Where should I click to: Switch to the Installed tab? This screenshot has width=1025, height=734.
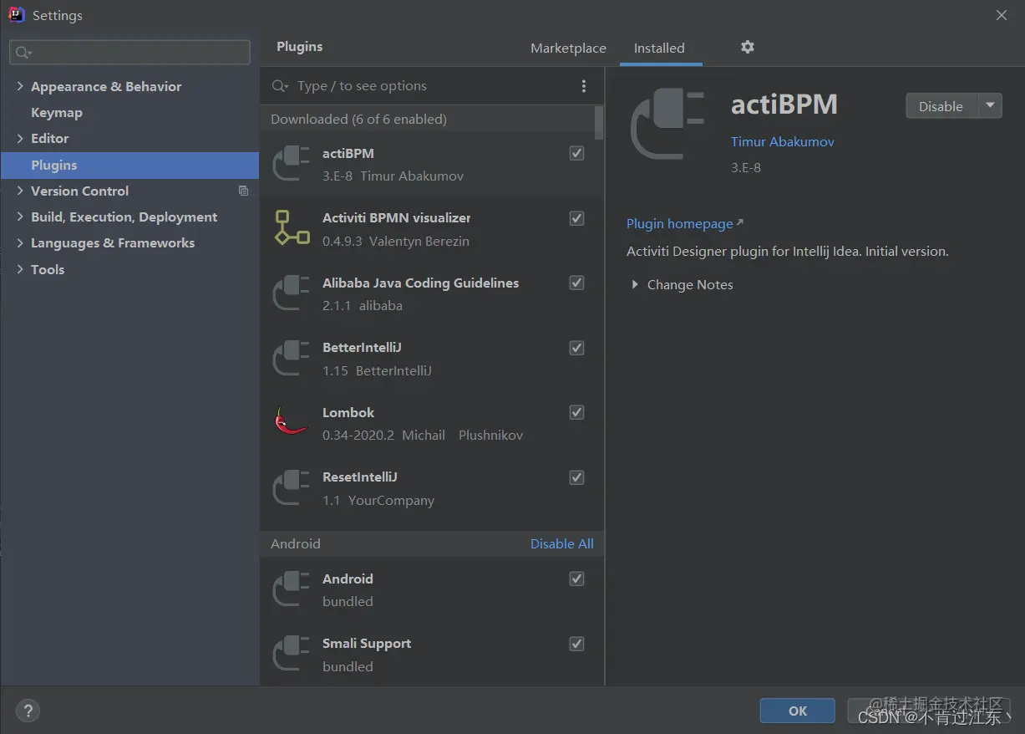659,48
